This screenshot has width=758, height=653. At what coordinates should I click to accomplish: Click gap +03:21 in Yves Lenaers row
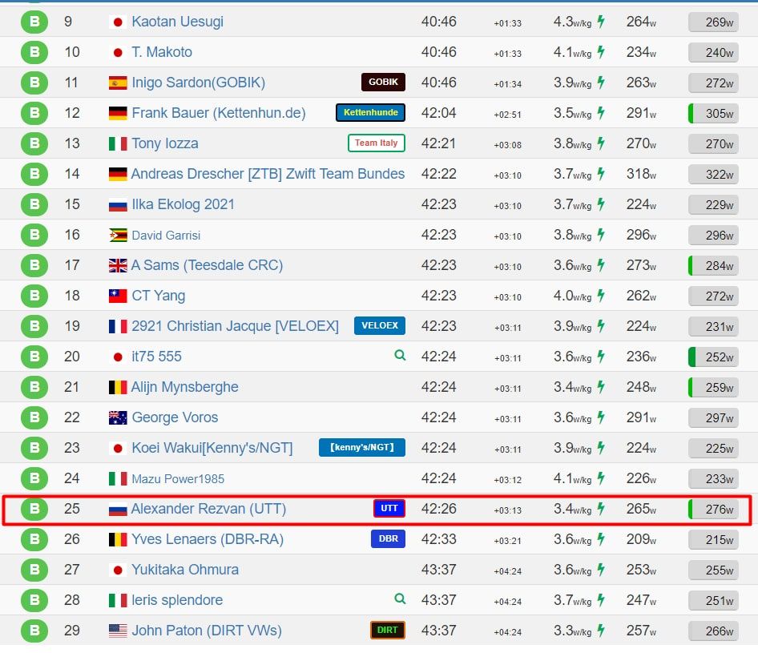507,541
